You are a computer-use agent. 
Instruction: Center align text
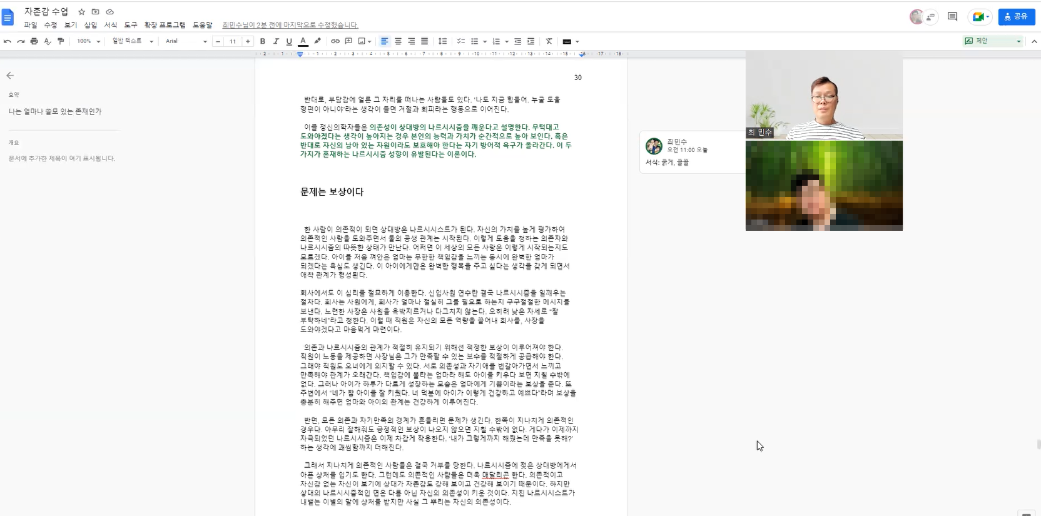[398, 41]
